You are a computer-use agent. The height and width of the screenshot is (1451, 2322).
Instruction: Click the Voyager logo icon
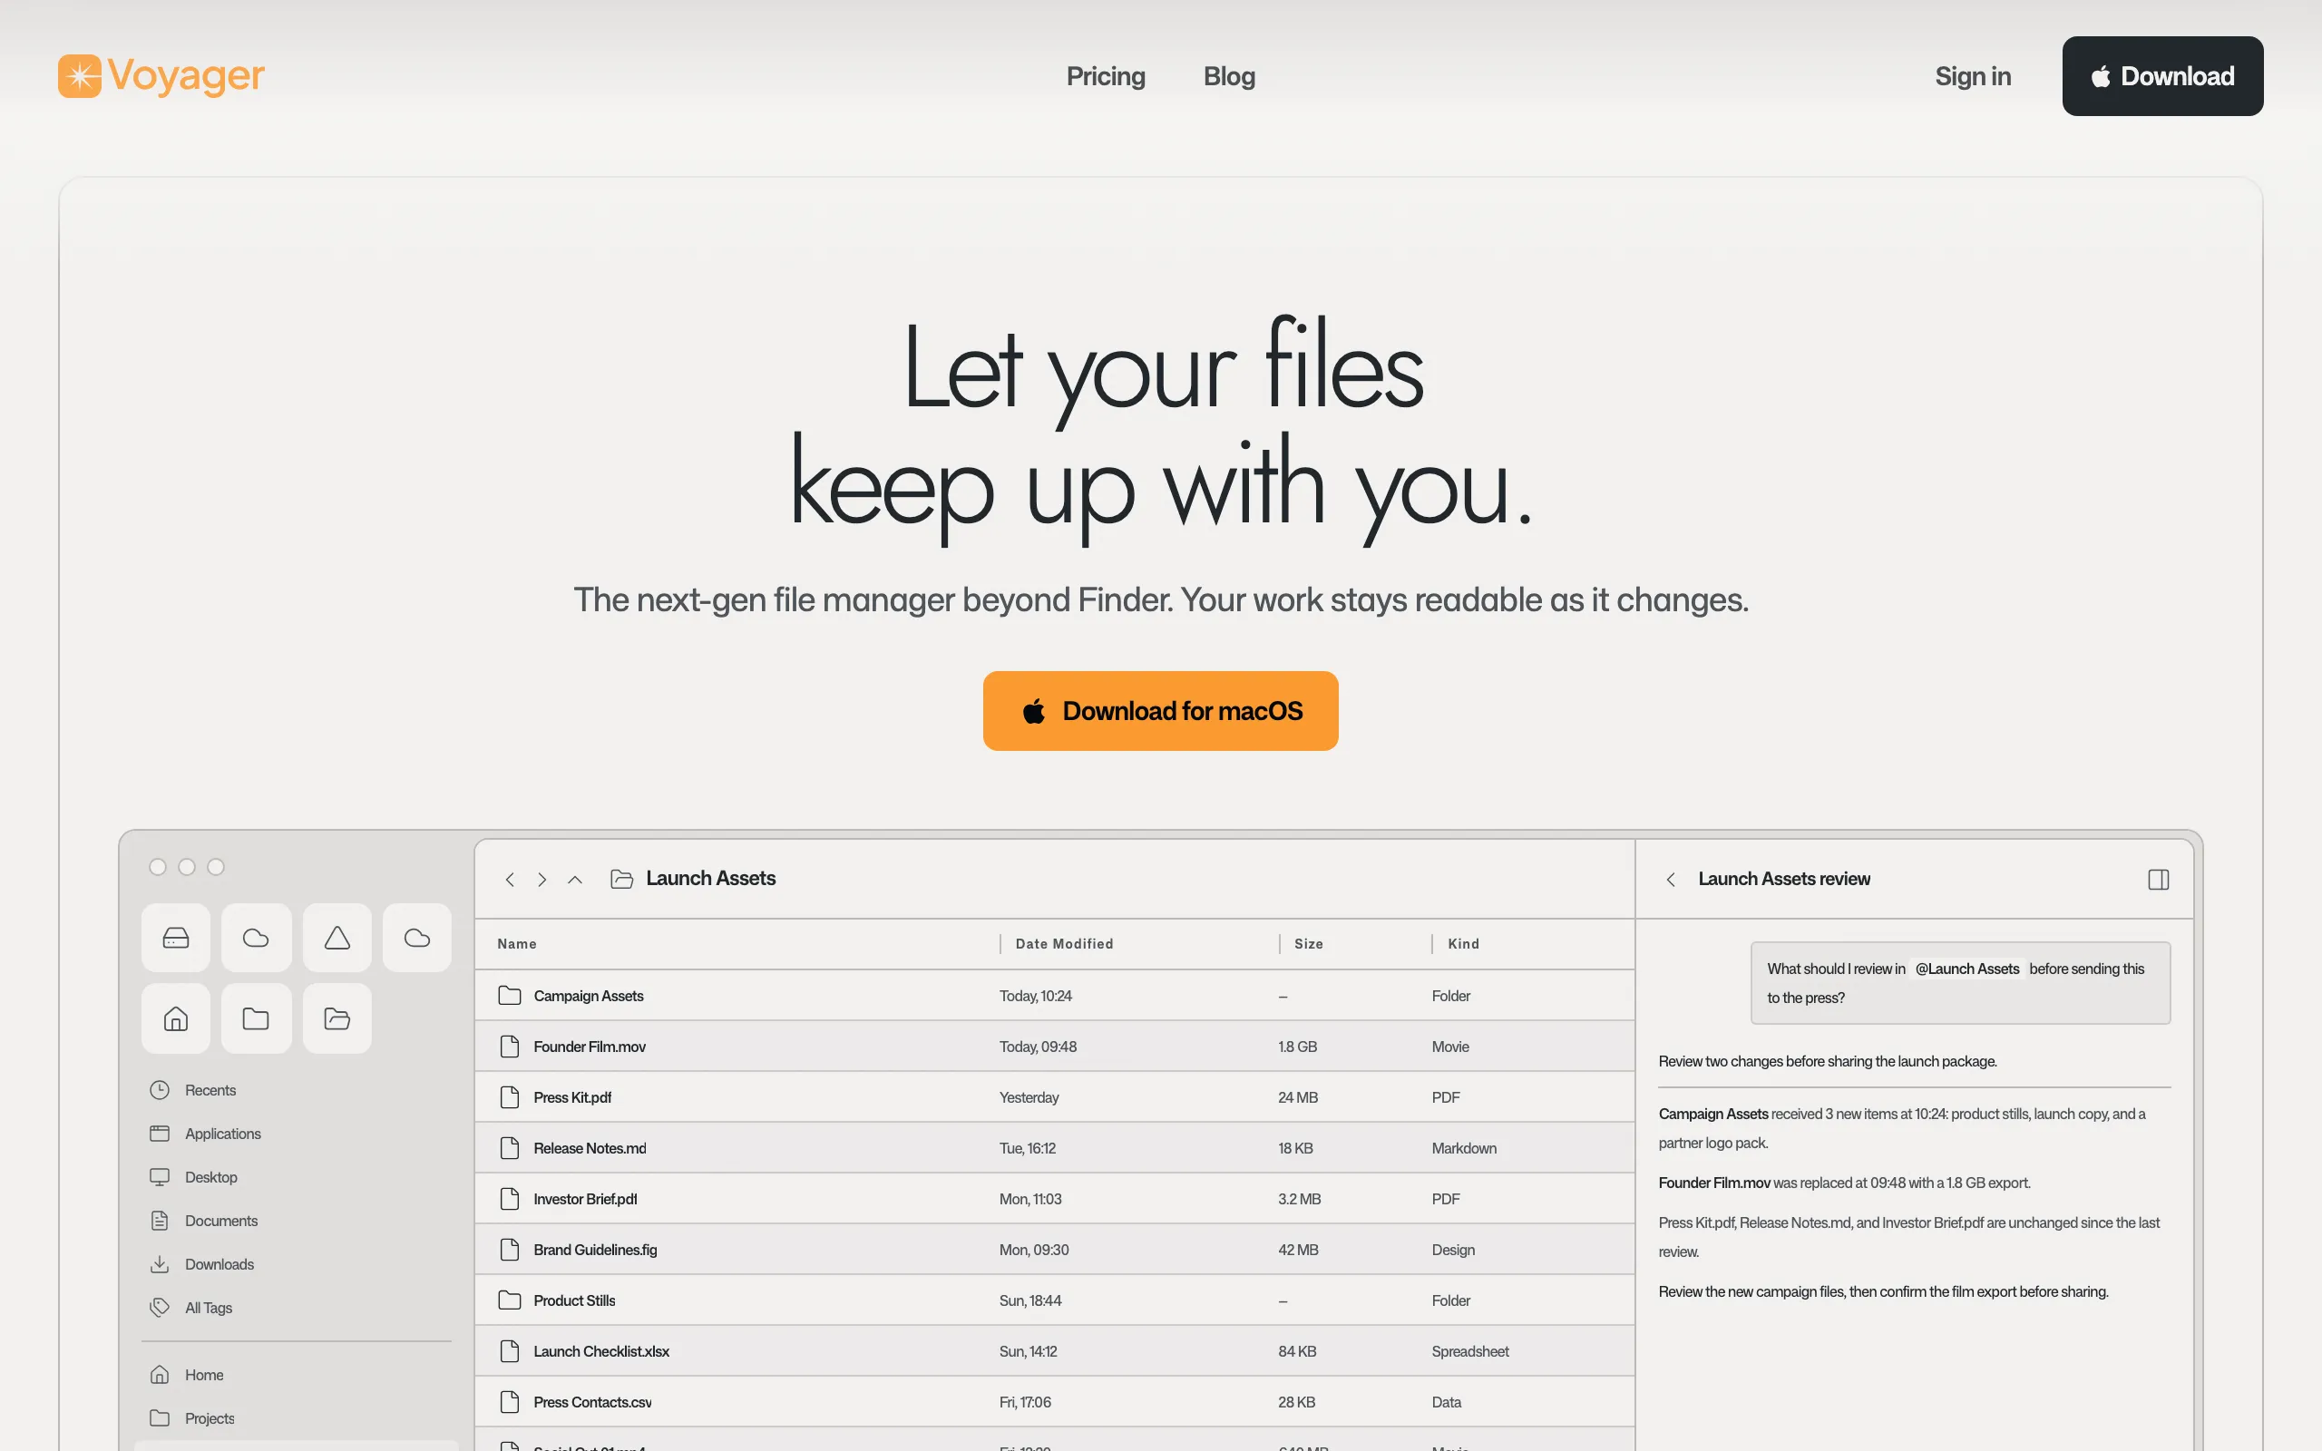tap(80, 76)
